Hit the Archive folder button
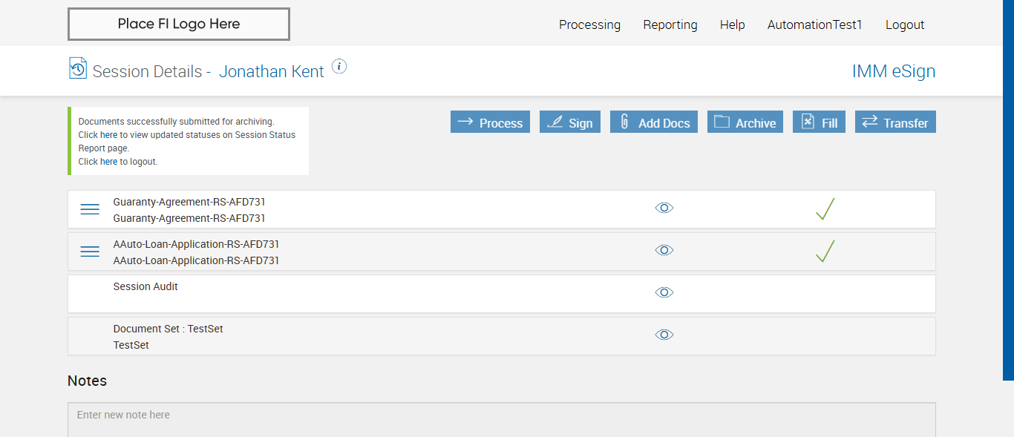Image resolution: width=1014 pixels, height=437 pixels. click(x=745, y=122)
